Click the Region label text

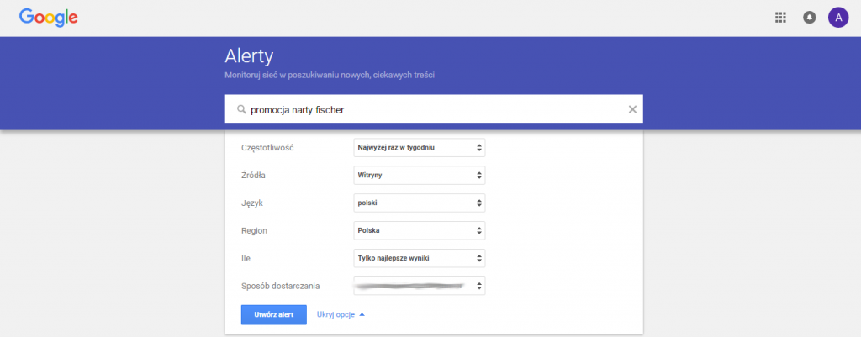click(254, 230)
